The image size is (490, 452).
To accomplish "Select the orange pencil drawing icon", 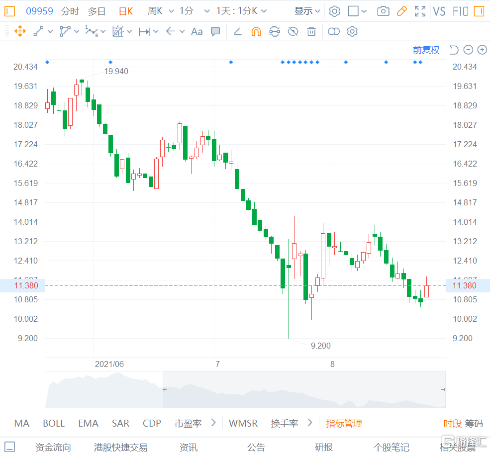I will 402,10.
